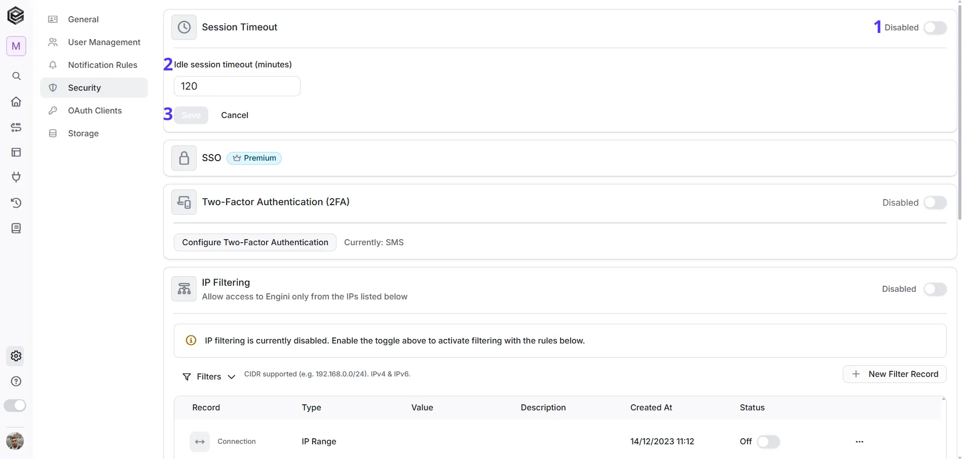Viewport: 971px width, 459px height.
Task: Click the SSO Premium badge
Action: 254,158
